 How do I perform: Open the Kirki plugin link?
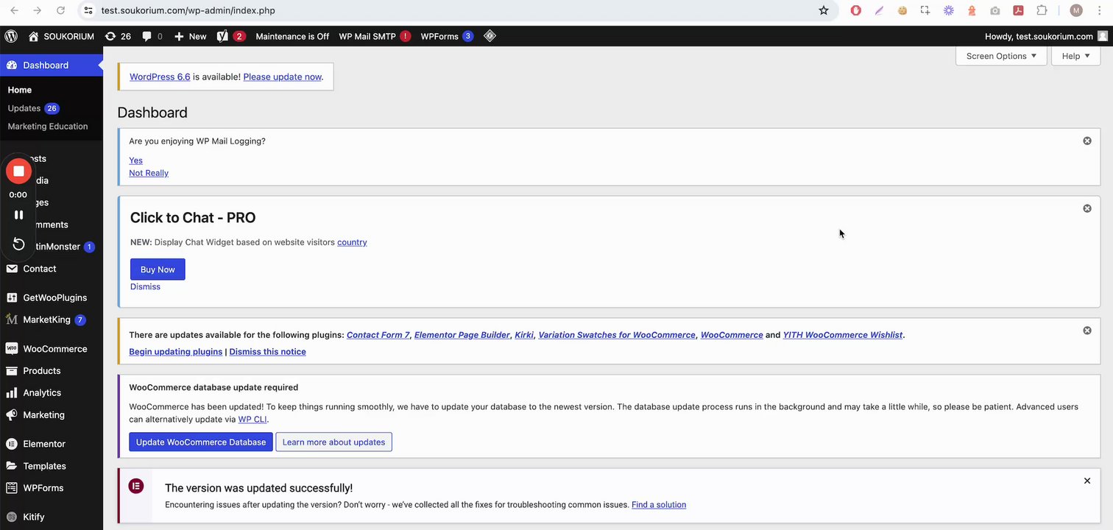click(524, 335)
